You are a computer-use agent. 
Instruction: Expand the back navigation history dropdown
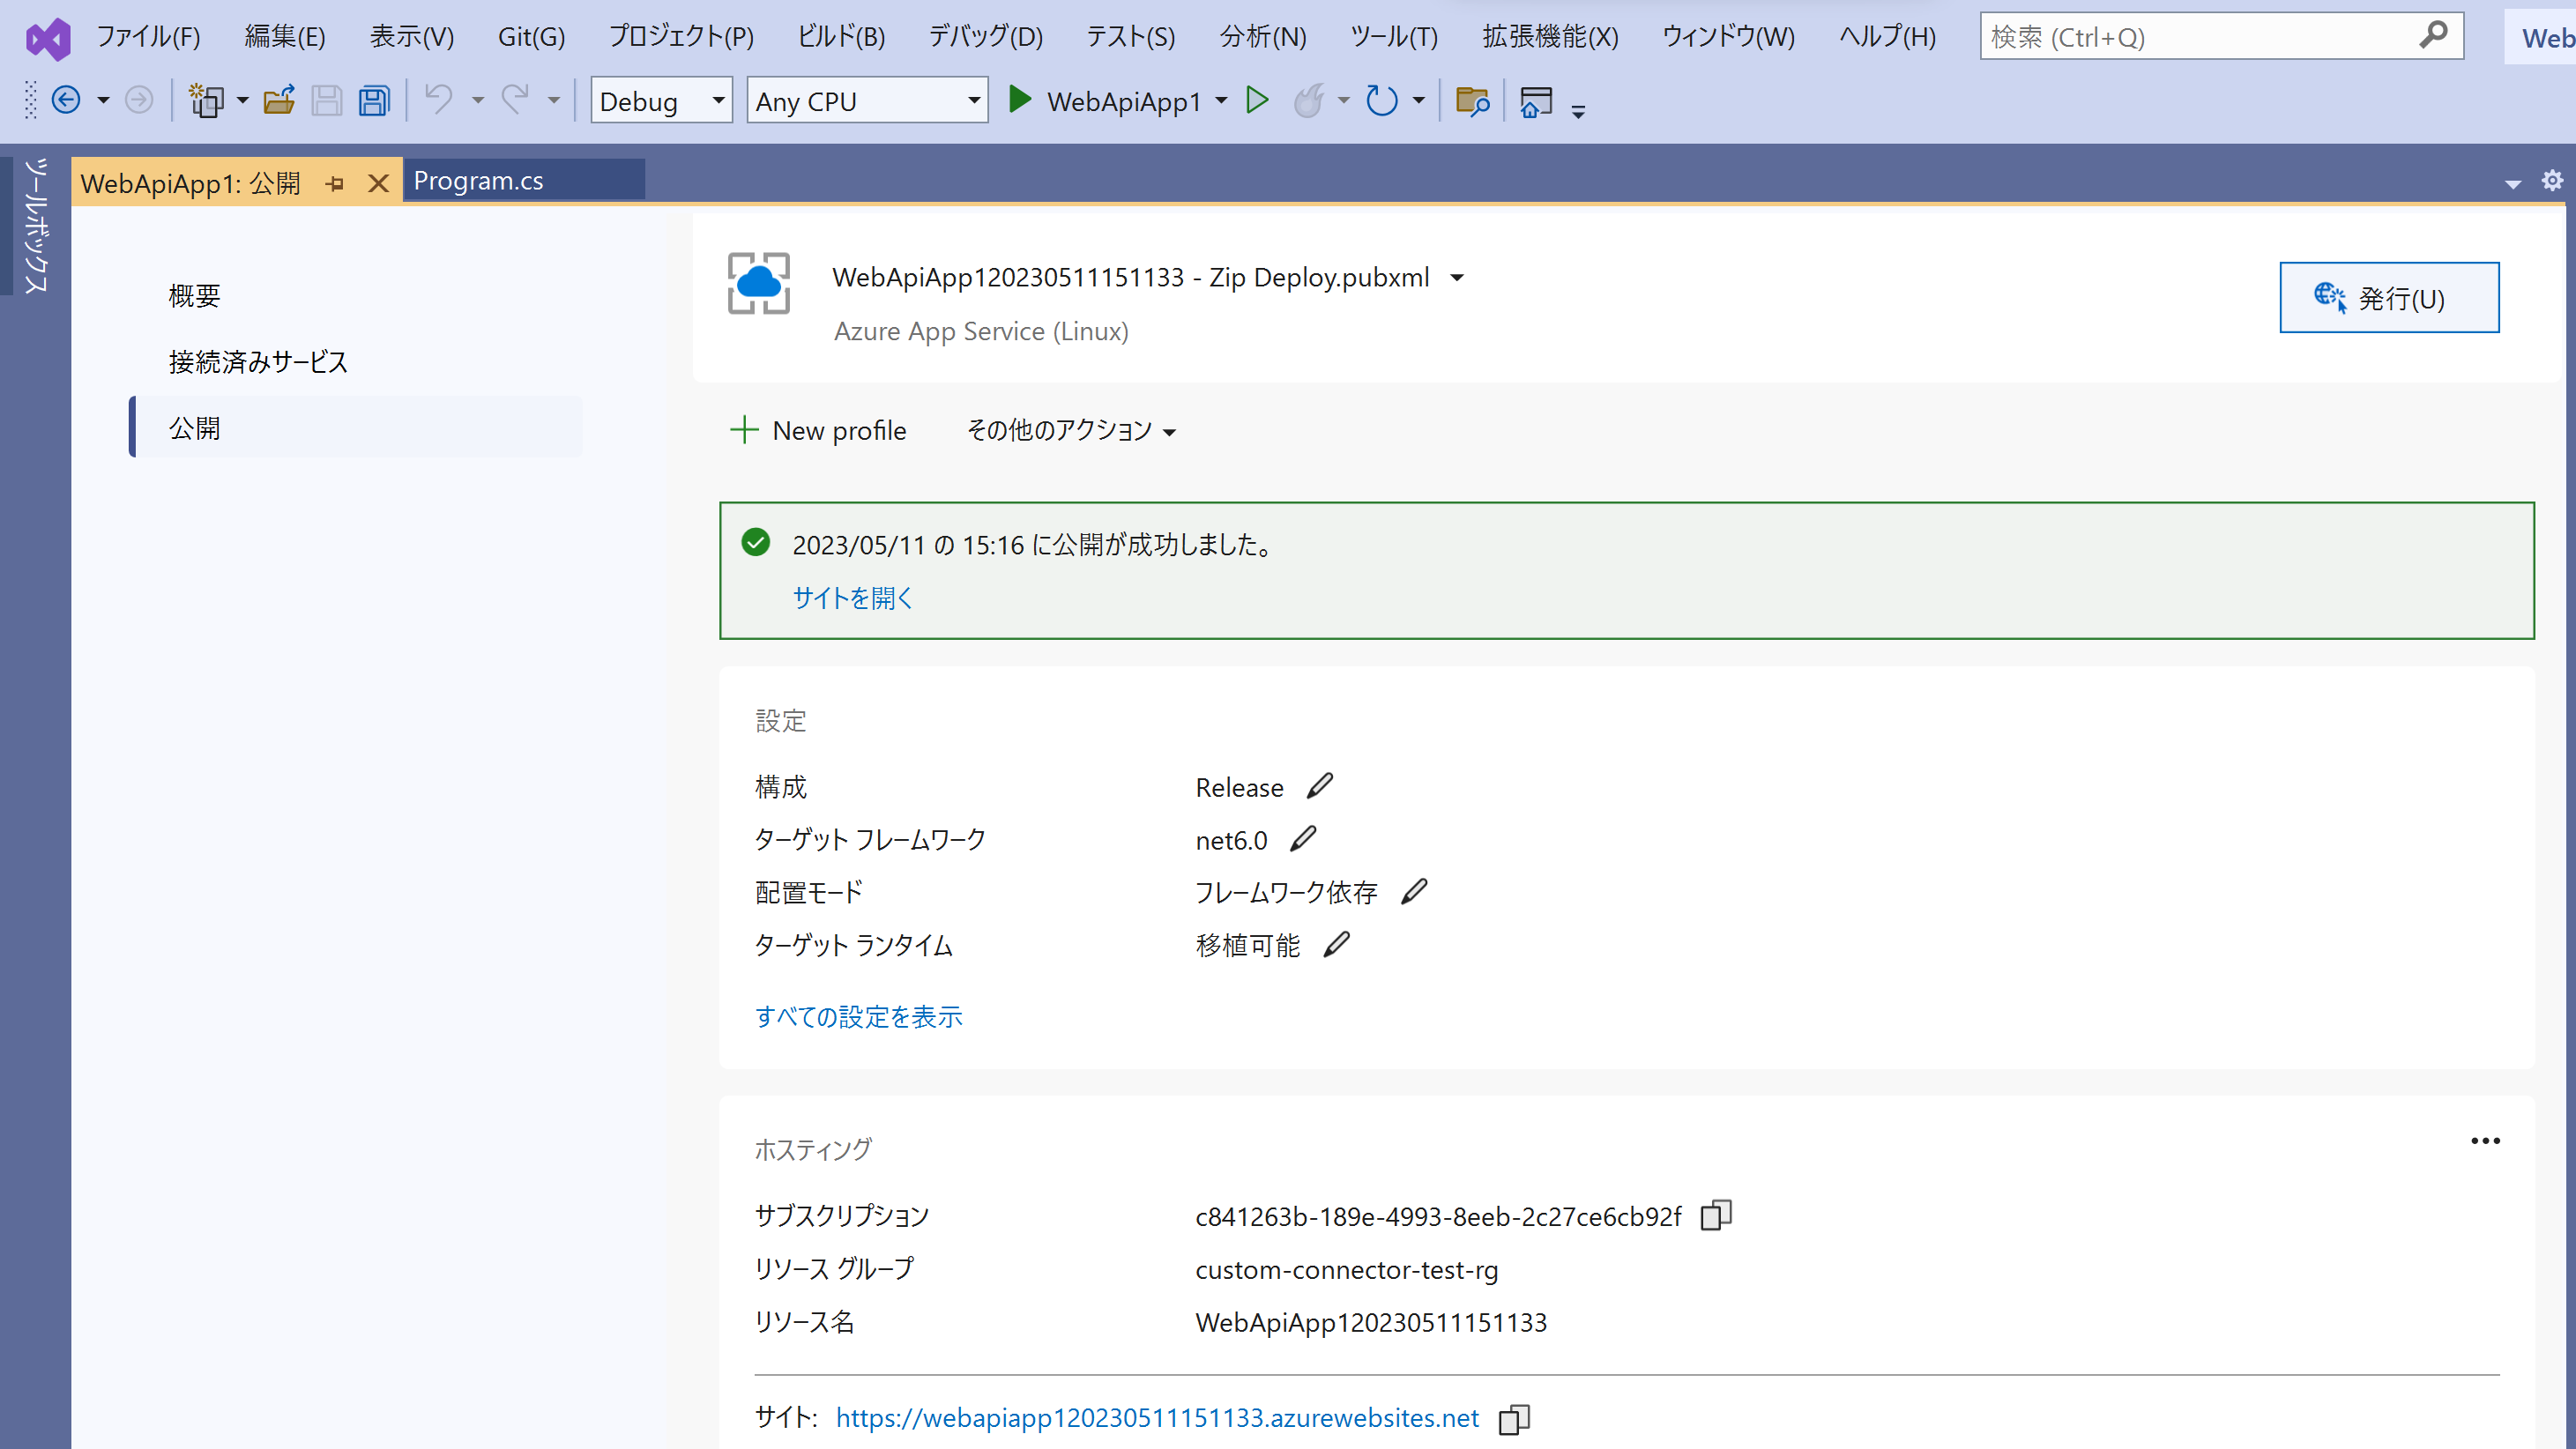coord(103,101)
